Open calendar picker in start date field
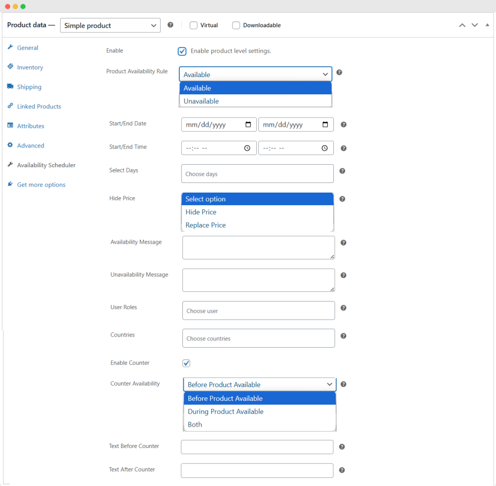 pos(248,125)
